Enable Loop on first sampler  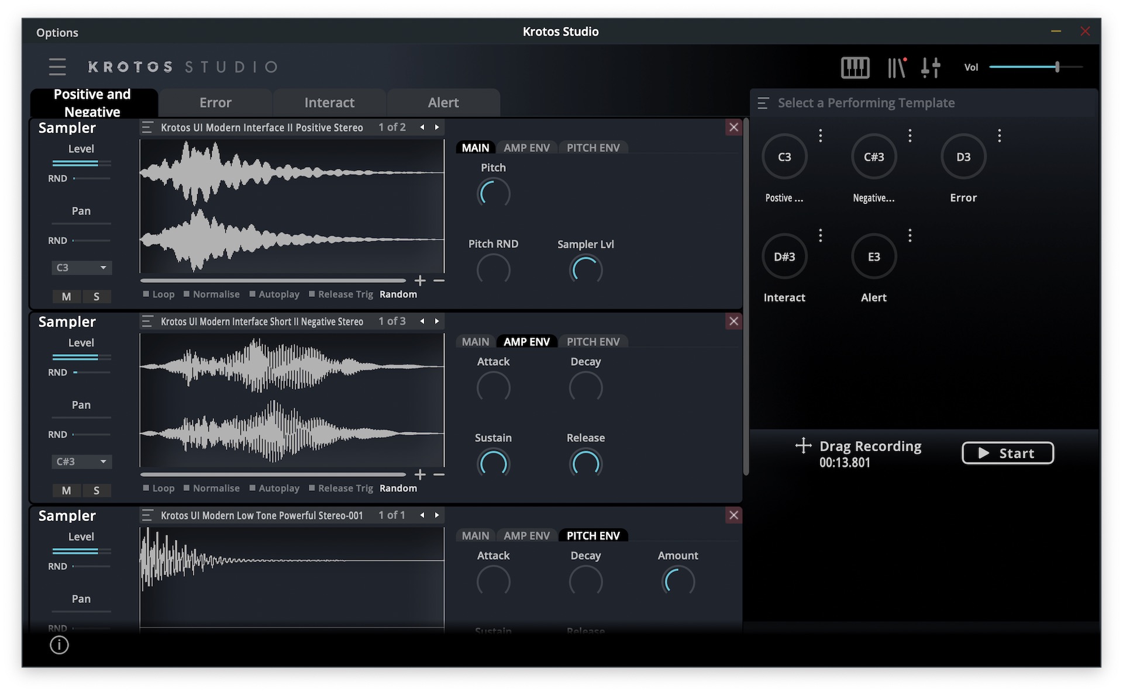[147, 294]
